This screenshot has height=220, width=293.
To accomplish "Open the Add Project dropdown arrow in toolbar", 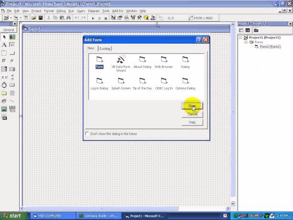I will (11, 18).
